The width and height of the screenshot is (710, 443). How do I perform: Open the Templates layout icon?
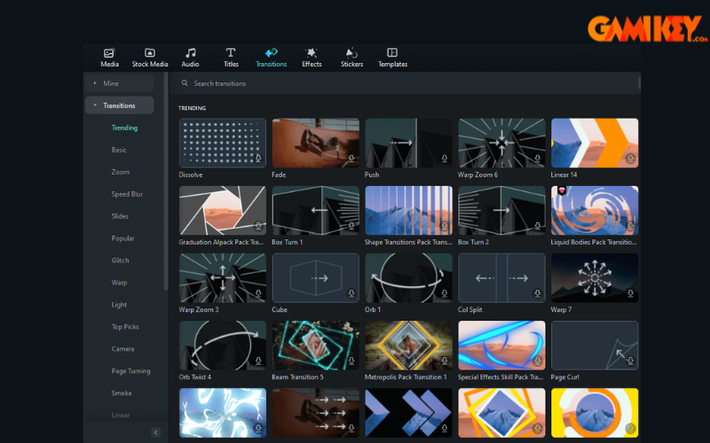pos(392,53)
